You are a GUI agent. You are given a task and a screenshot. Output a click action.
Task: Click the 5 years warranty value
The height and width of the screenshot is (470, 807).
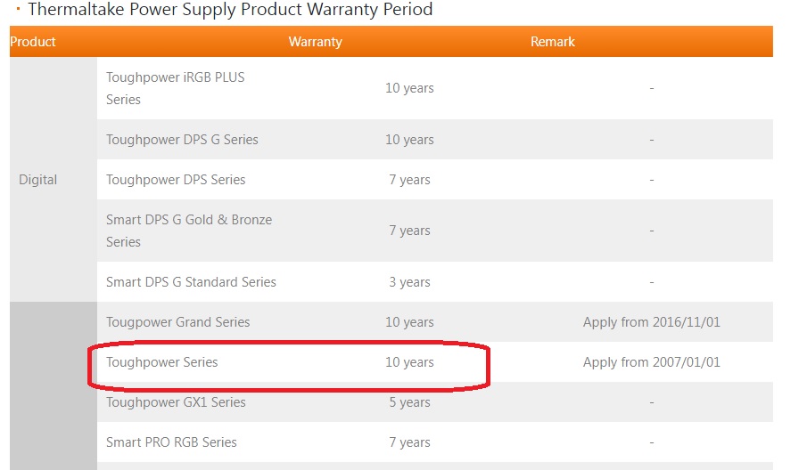click(409, 402)
